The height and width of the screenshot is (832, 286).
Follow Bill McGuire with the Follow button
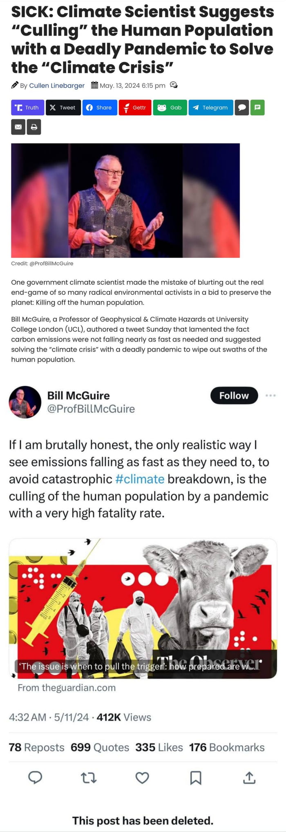[234, 396]
